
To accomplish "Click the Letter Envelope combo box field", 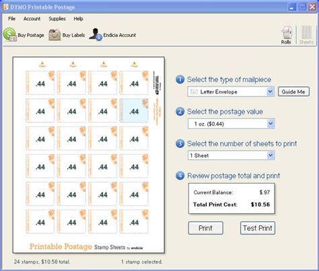I will point(231,91).
